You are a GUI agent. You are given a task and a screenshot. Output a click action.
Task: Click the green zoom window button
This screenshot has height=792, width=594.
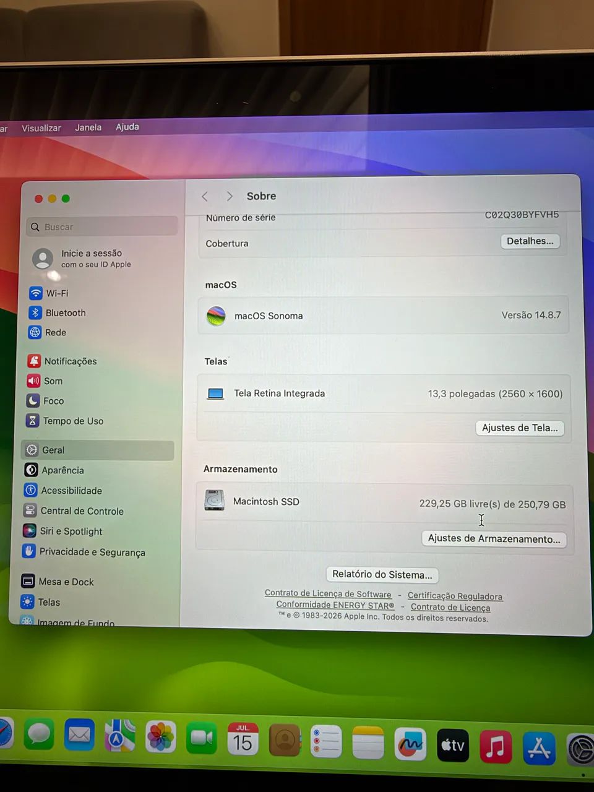click(x=66, y=199)
